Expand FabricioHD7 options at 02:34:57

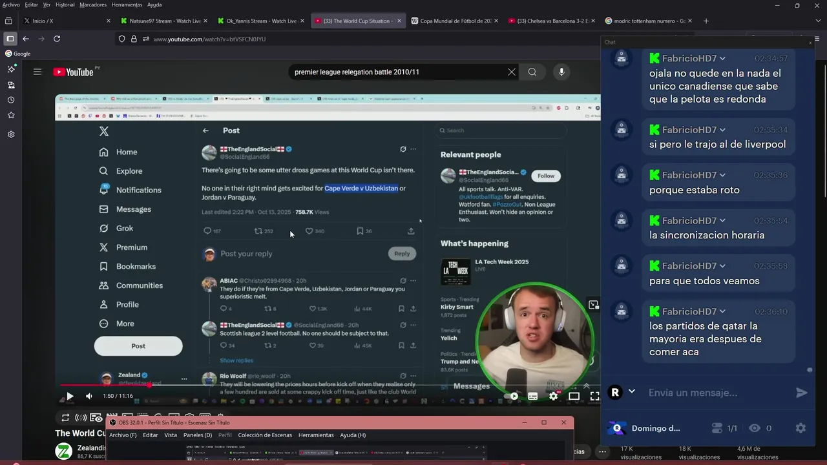click(722, 59)
